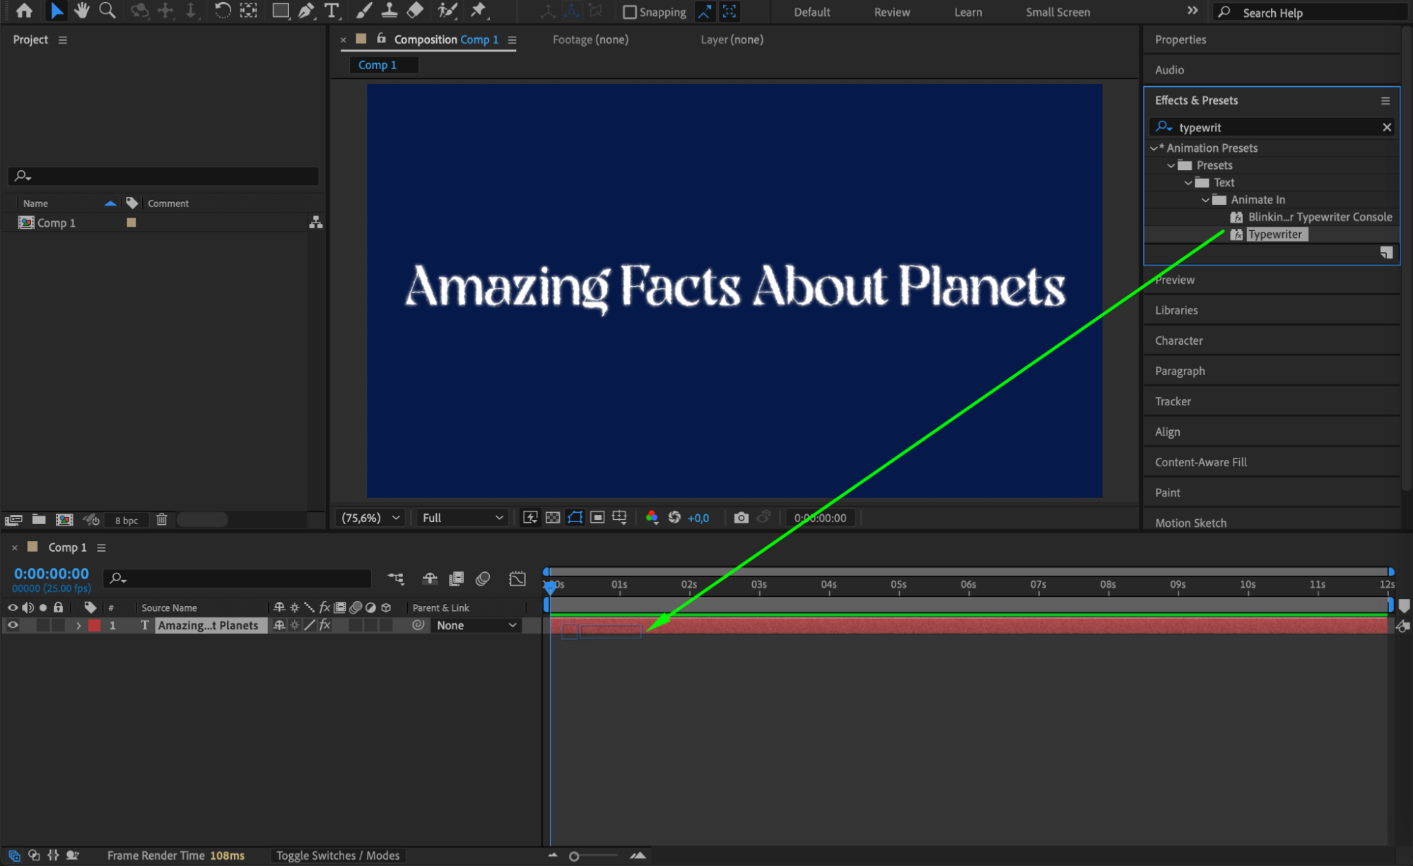Select the Puppet Pin tool
This screenshot has width=1413, height=866.
point(479,11)
